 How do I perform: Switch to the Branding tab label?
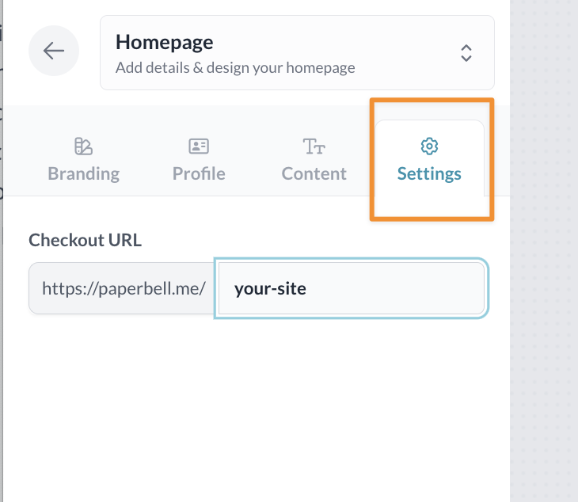(x=83, y=173)
